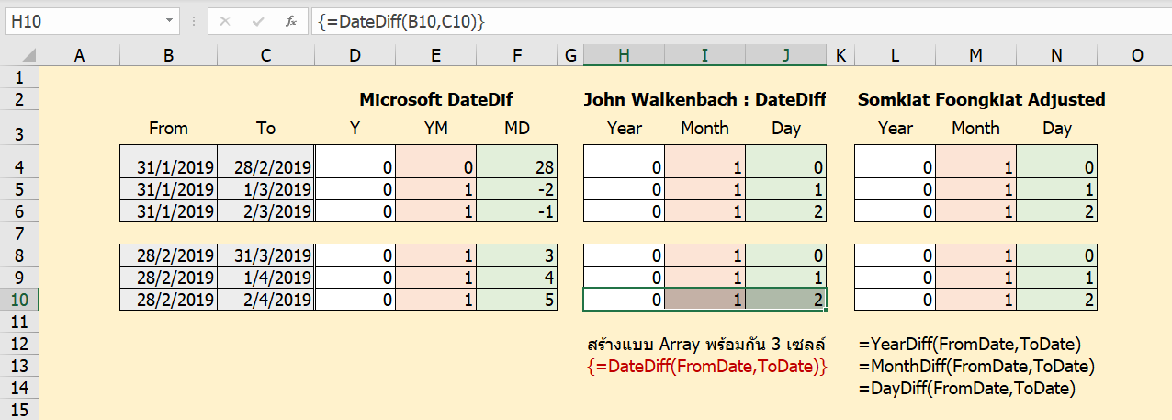This screenshot has width=1172, height=420.
Task: Click the 'John Walkenbach : DateDiff' heading
Action: click(x=704, y=99)
